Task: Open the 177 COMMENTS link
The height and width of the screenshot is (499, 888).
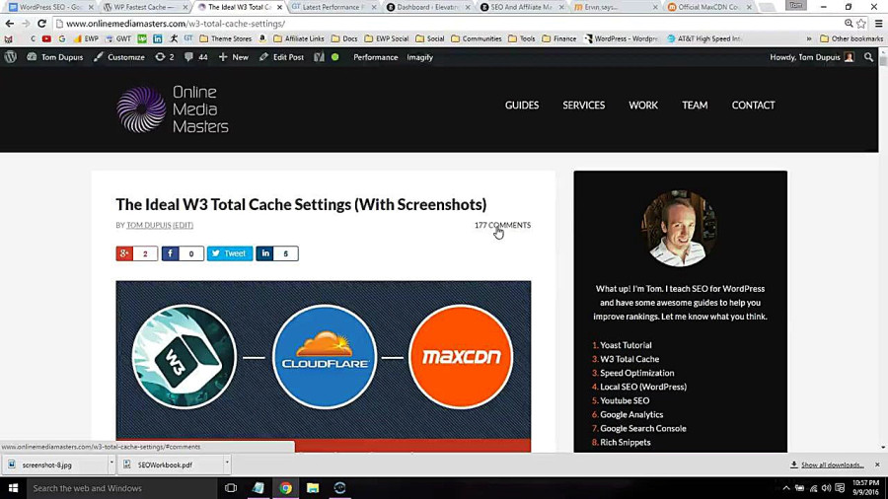Action: [502, 225]
